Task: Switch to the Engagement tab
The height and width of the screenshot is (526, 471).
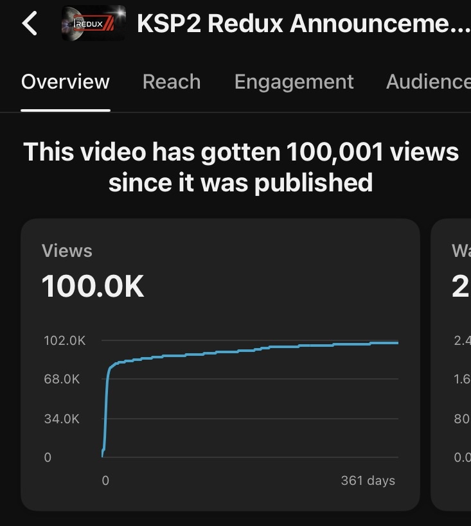Action: click(x=294, y=82)
